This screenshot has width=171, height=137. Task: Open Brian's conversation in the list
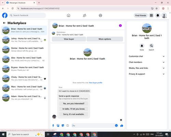coord(24,30)
